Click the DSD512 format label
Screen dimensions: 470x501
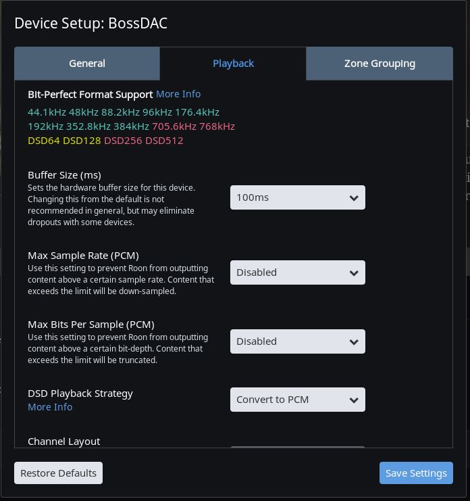(x=164, y=141)
